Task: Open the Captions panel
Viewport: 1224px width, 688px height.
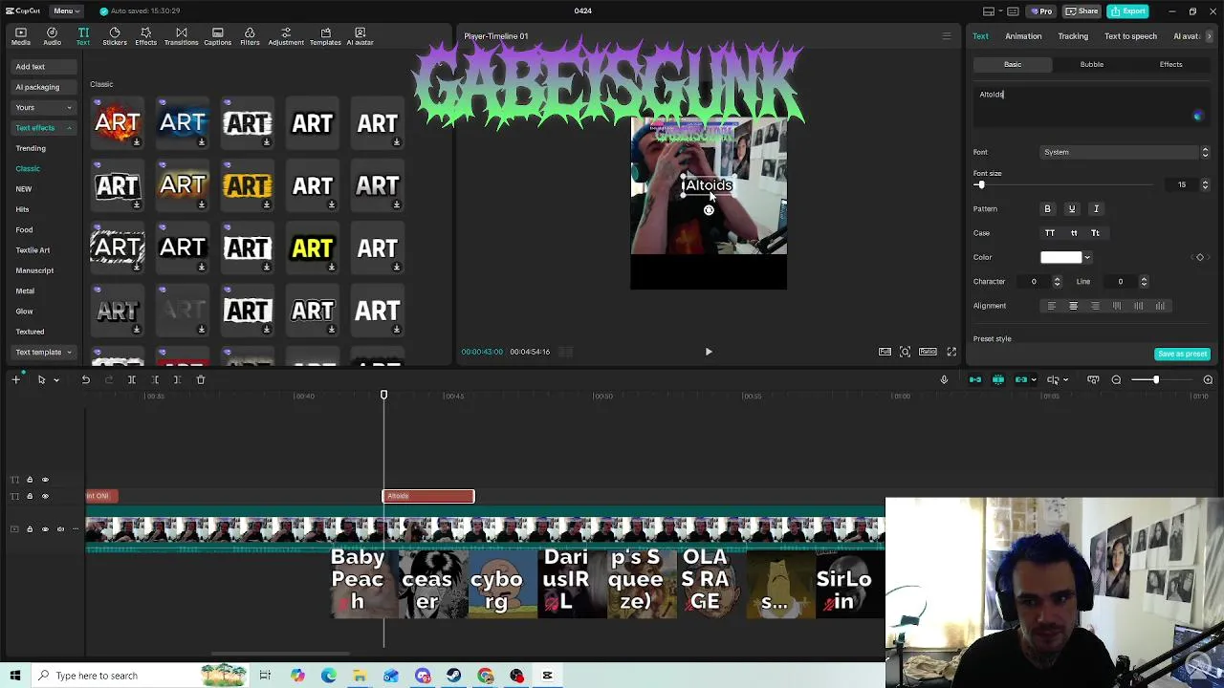Action: (x=217, y=36)
